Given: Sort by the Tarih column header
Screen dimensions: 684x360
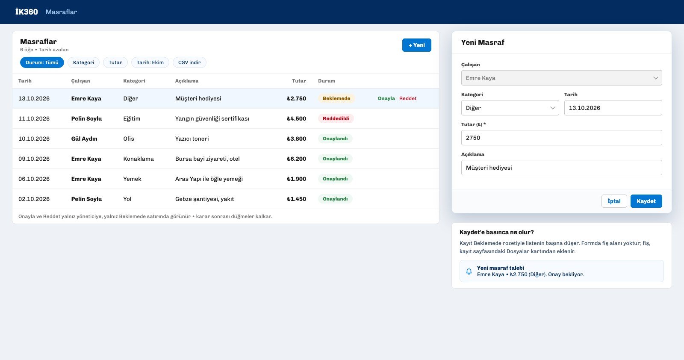Looking at the screenshot, I should pyautogui.click(x=25, y=81).
